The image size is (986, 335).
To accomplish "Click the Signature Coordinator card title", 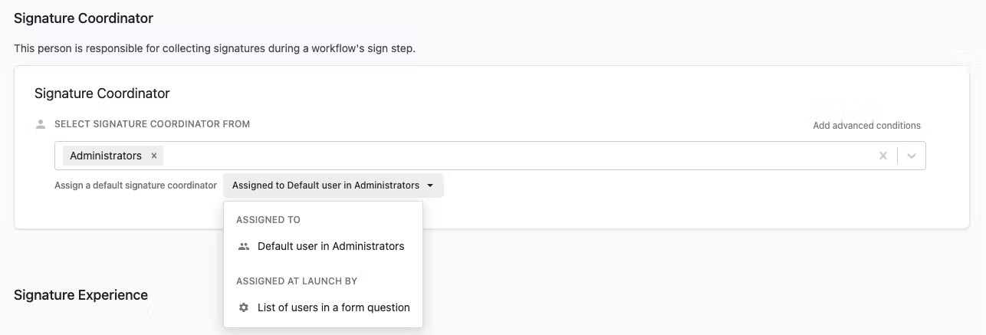I will [x=102, y=94].
